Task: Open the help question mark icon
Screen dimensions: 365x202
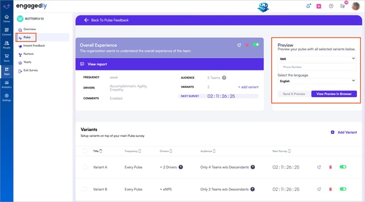Action: coord(331,6)
